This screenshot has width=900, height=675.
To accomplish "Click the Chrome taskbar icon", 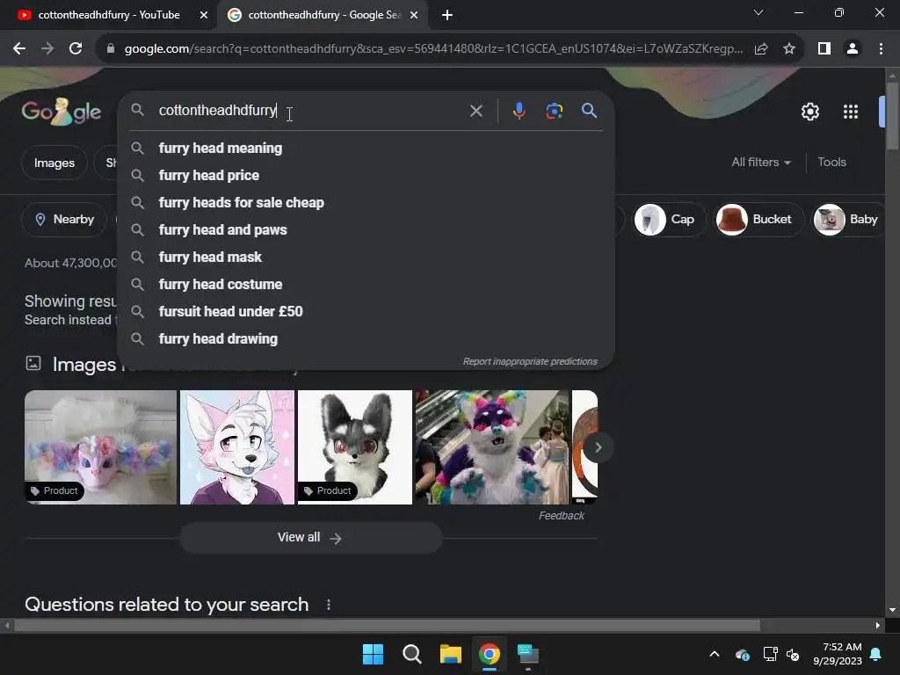I will tap(490, 654).
